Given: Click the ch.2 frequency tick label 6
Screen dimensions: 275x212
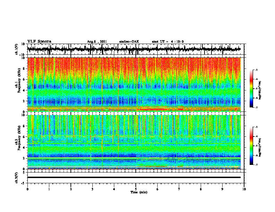Looking at the screenshot, I should click(24, 137).
